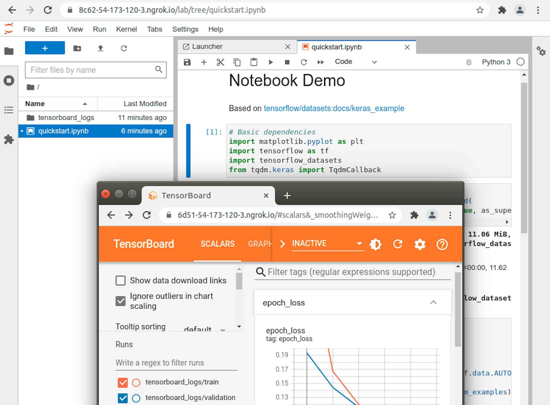Close the quickstart.ipynb tab
Viewport: 550px width, 405px height.
tap(407, 47)
